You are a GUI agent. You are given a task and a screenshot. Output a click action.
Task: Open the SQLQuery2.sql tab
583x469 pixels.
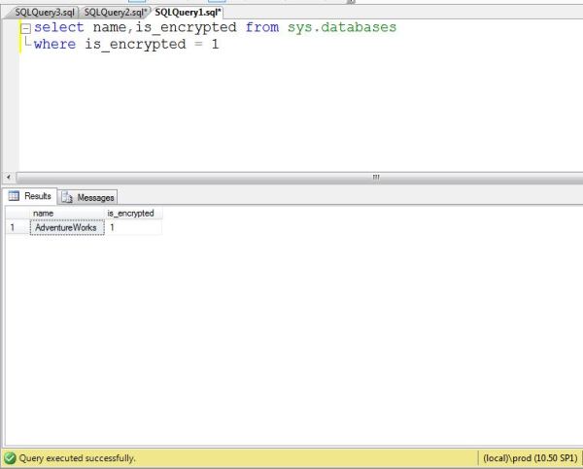point(115,12)
